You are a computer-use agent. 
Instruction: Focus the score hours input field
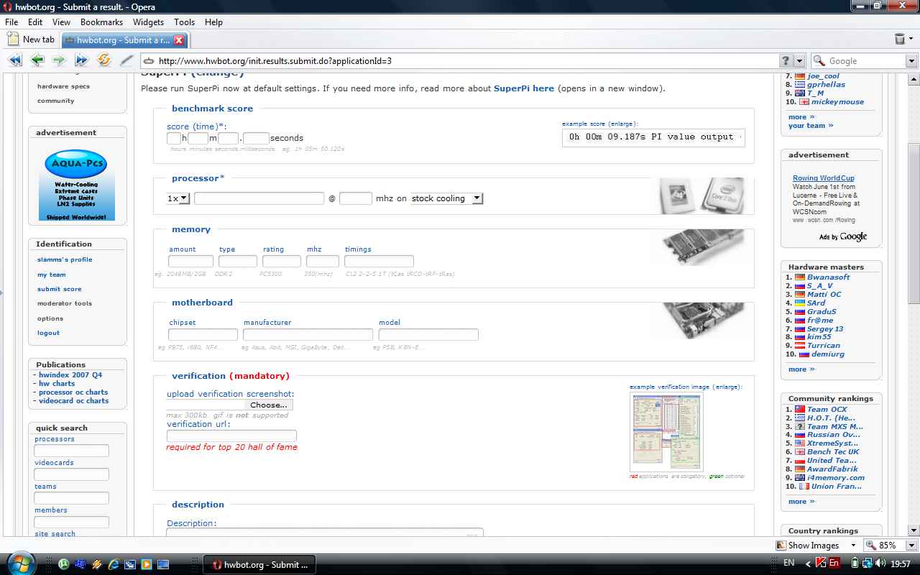click(174, 138)
